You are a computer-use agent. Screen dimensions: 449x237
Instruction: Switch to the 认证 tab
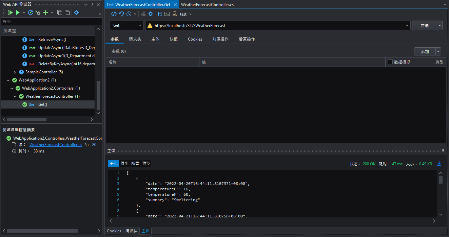(174, 39)
